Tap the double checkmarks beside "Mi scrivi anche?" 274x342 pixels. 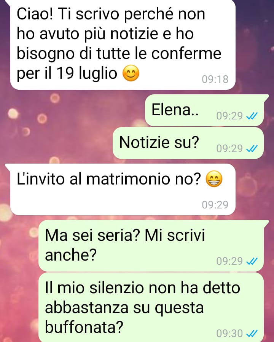(252, 261)
